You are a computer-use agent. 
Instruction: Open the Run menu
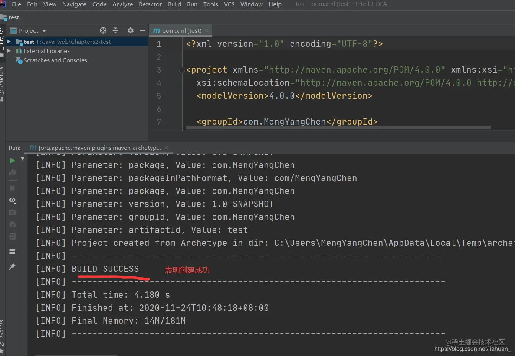192,4
